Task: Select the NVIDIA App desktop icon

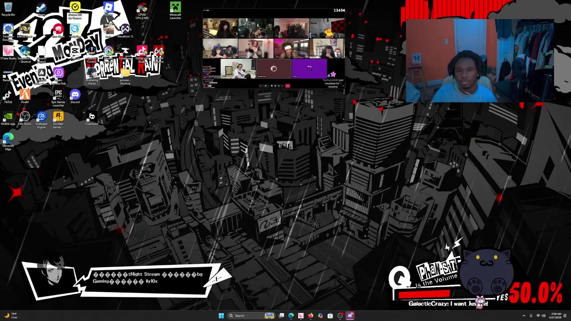Action: point(8,119)
